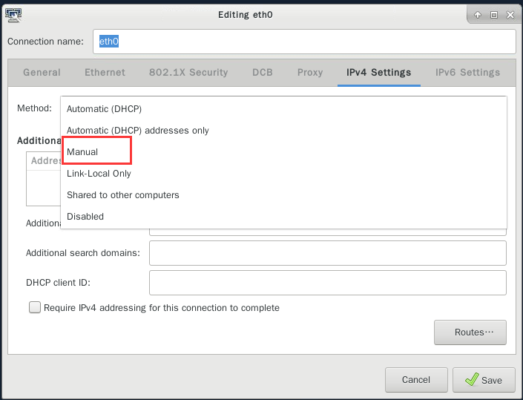Open the Ethernet tab
The image size is (523, 400).
(105, 73)
